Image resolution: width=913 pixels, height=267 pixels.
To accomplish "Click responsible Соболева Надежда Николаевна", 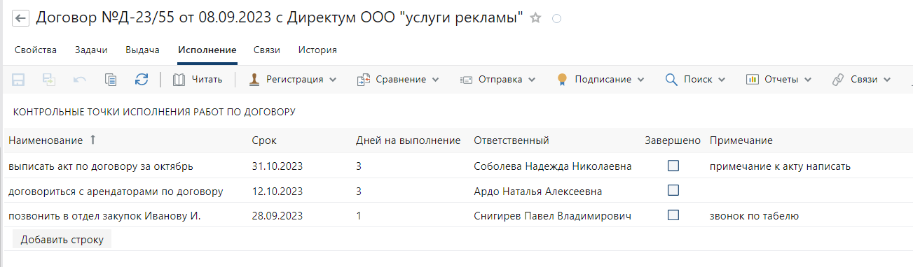I will [x=553, y=166].
